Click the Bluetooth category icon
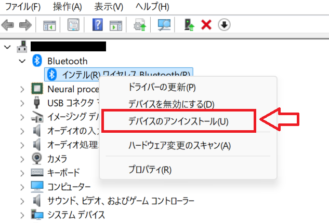329x223 pixels. [x=37, y=61]
